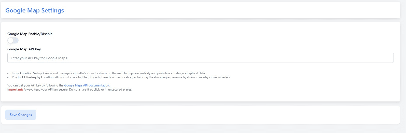This screenshot has width=406, height=133.
Task: Enable the Google Map toggle switch
Action: click(13, 40)
